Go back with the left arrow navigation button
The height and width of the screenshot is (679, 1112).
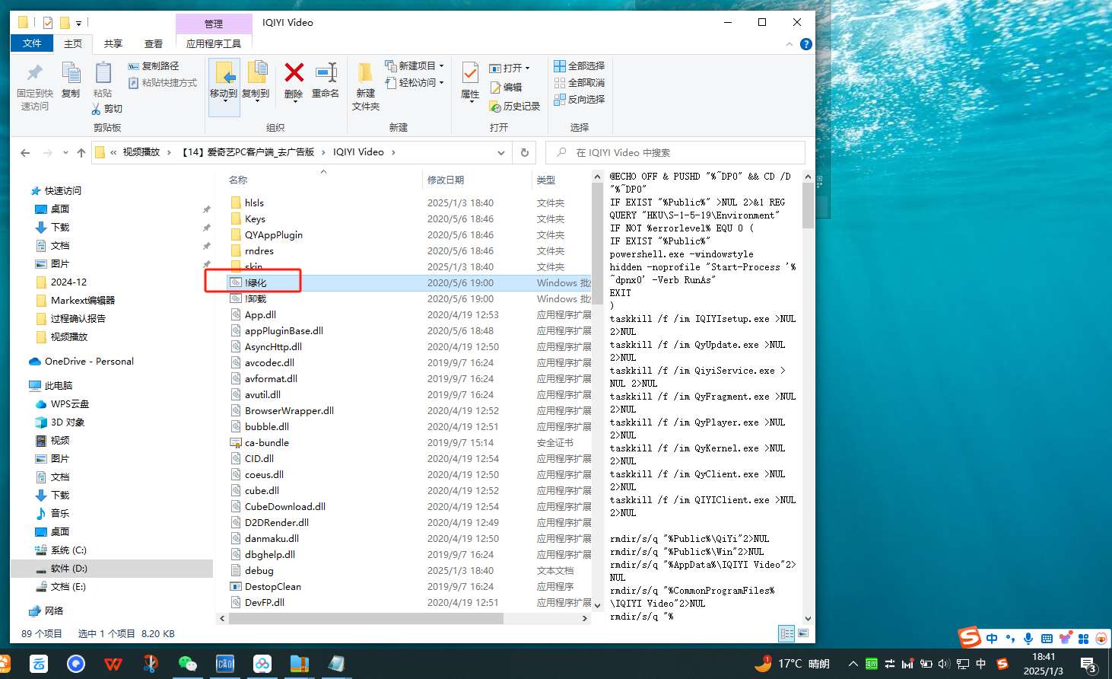(x=25, y=153)
